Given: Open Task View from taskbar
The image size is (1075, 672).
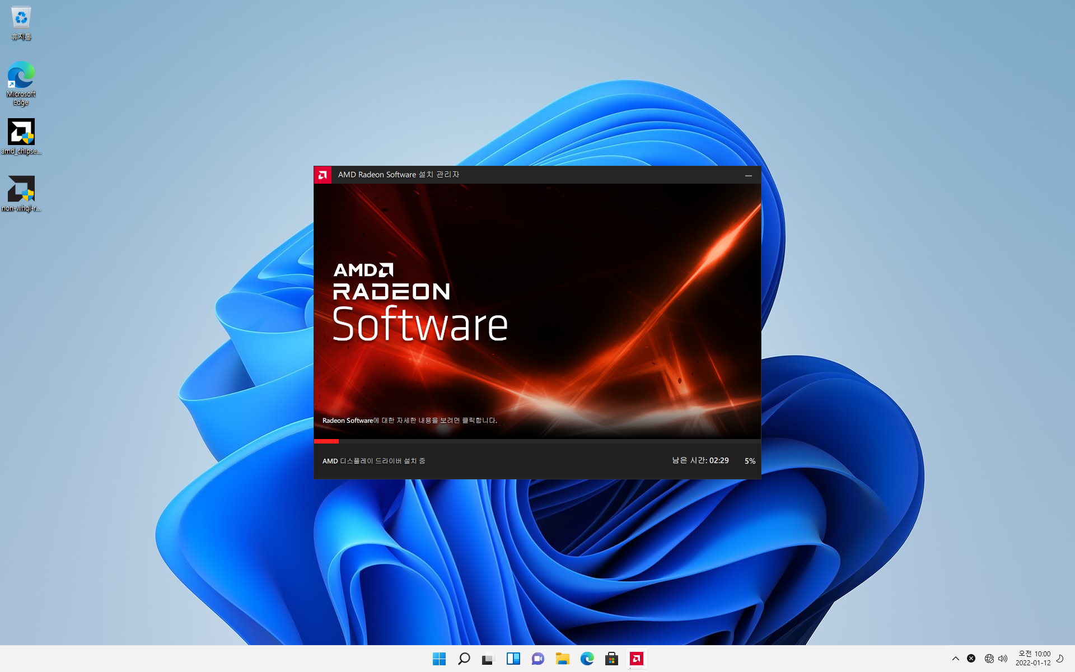Looking at the screenshot, I should tap(488, 659).
